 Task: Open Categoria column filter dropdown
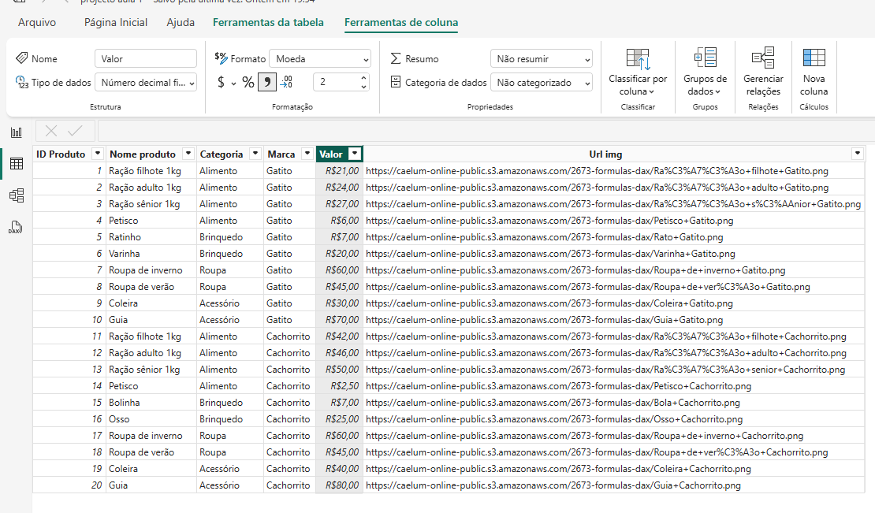click(255, 154)
